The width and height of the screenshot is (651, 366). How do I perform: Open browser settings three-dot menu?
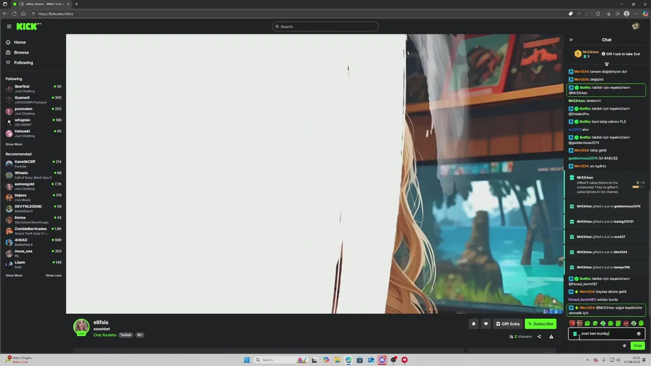(x=636, y=14)
